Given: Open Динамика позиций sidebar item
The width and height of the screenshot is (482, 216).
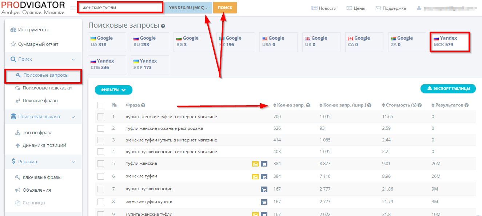Looking at the screenshot, I should point(40,145).
